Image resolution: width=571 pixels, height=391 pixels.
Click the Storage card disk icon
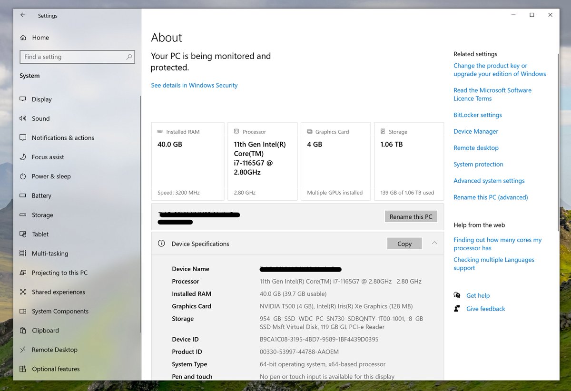pyautogui.click(x=383, y=132)
